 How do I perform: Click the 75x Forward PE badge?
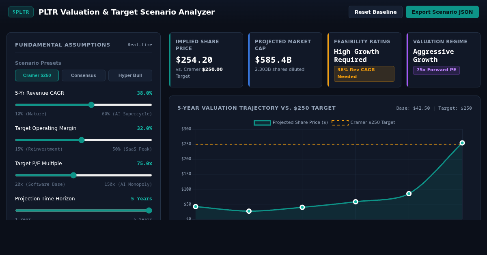(436, 70)
